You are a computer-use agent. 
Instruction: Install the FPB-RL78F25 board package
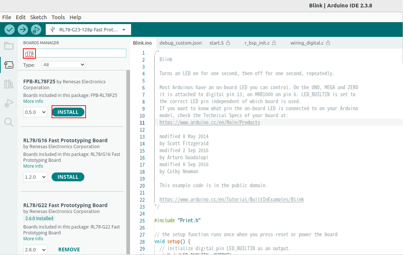68,112
